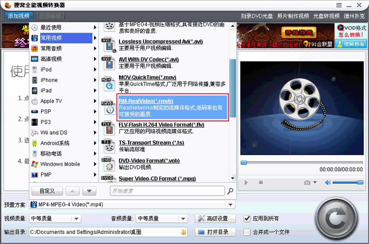Image resolution: width=369 pixels, height=244 pixels.
Task: Click the 高级设置 button
Action: pos(215,219)
